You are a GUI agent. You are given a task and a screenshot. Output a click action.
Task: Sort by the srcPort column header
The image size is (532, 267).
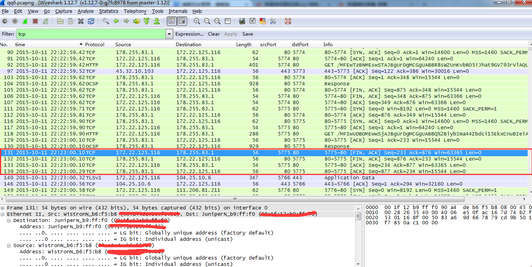click(x=275, y=44)
